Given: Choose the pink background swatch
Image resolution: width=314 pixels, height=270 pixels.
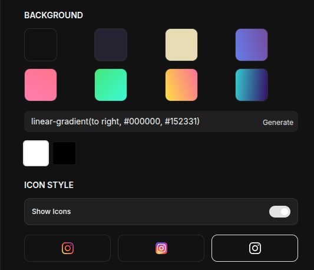Looking at the screenshot, I should (x=41, y=85).
